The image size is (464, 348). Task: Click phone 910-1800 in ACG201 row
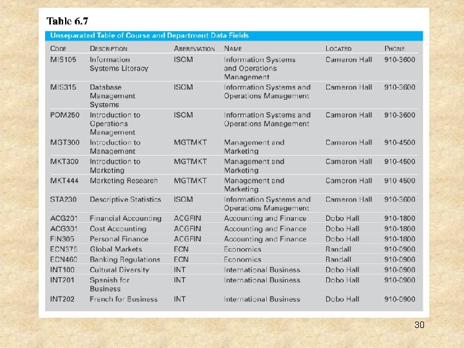pyautogui.click(x=400, y=218)
